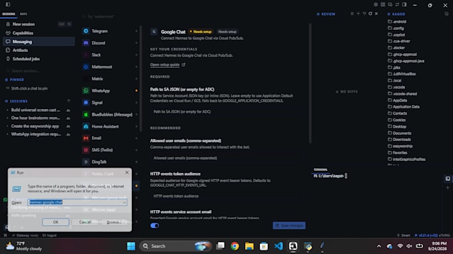Select the Telegram platform icon
Screen dimensions: 453x254
pos(86,31)
